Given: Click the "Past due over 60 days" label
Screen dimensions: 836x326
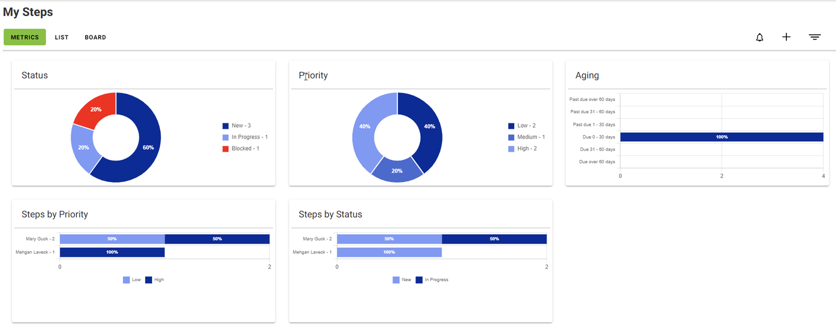Looking at the screenshot, I should click(592, 99).
